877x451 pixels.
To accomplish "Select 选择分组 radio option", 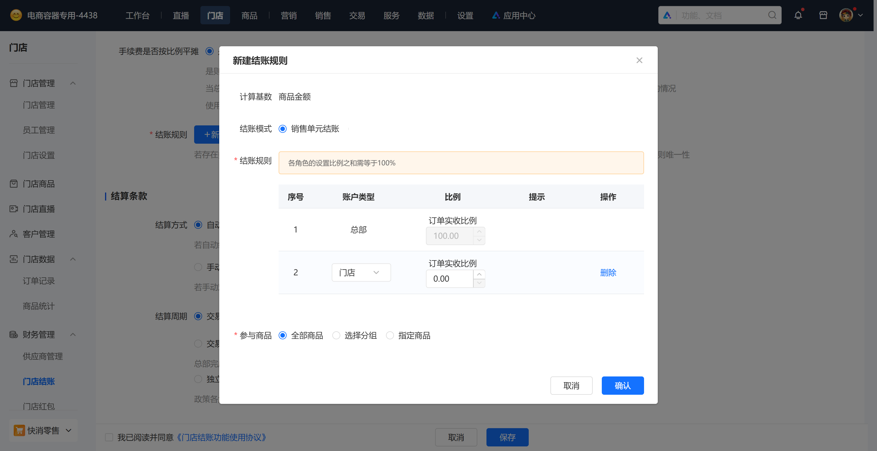I will 336,336.
